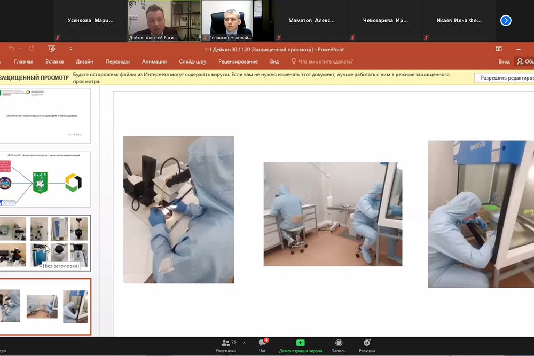534x356 pixels.
Task: Show next participants with blue arrow
Action: [506, 20]
